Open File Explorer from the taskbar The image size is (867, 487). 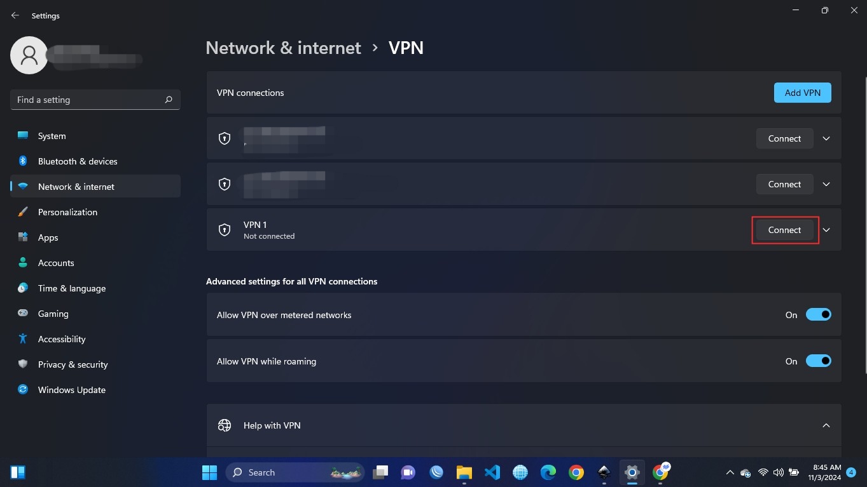[x=464, y=472]
